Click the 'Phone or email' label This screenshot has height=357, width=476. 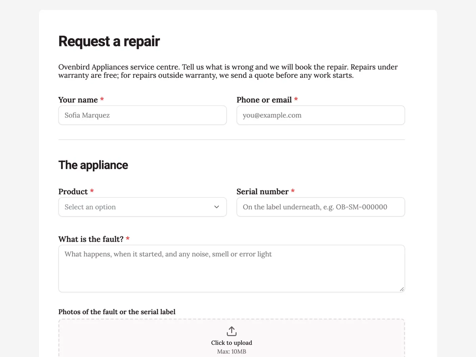click(264, 100)
